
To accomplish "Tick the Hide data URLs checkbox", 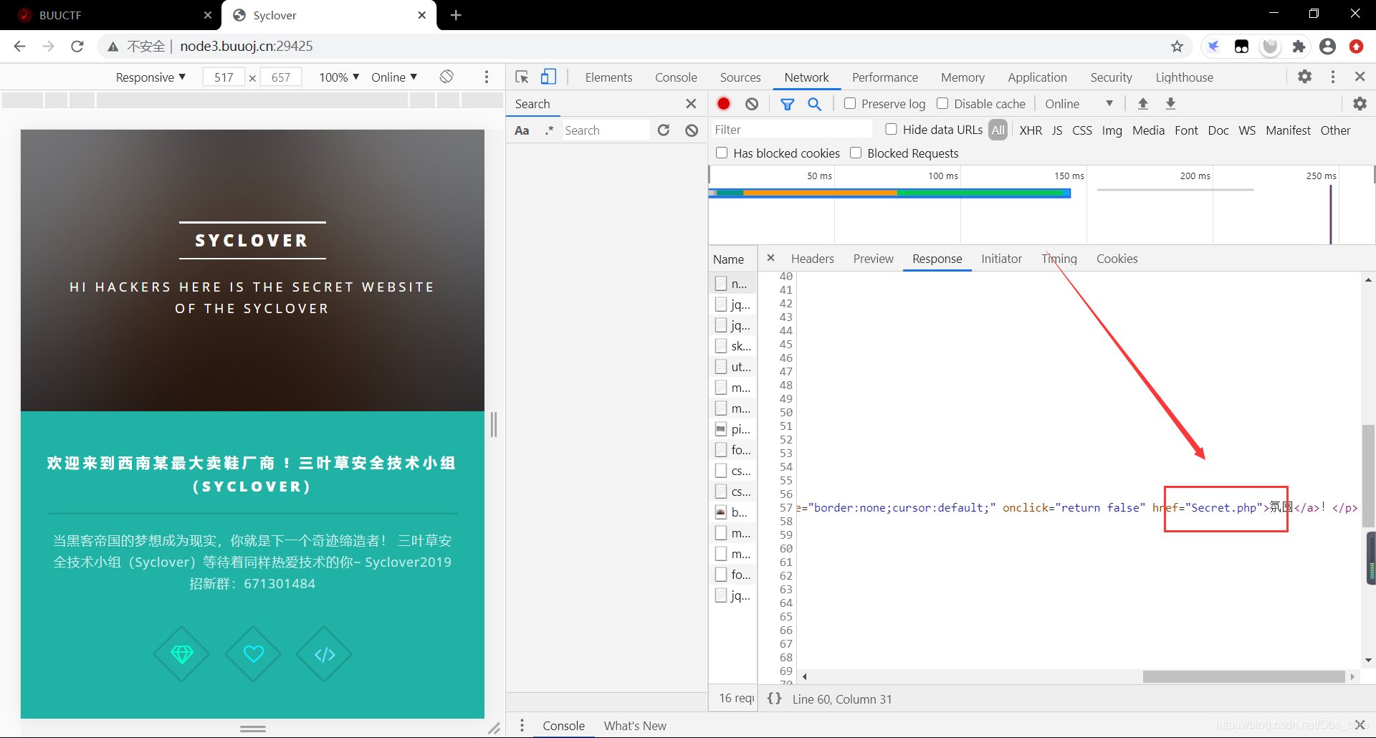I will click(x=891, y=130).
